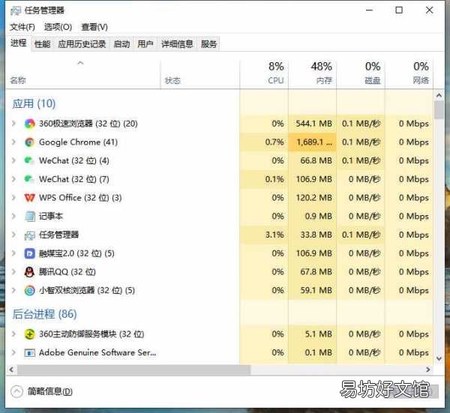Click the 360极速浏览器 app icon
This screenshot has width=450, height=413.
[29, 124]
